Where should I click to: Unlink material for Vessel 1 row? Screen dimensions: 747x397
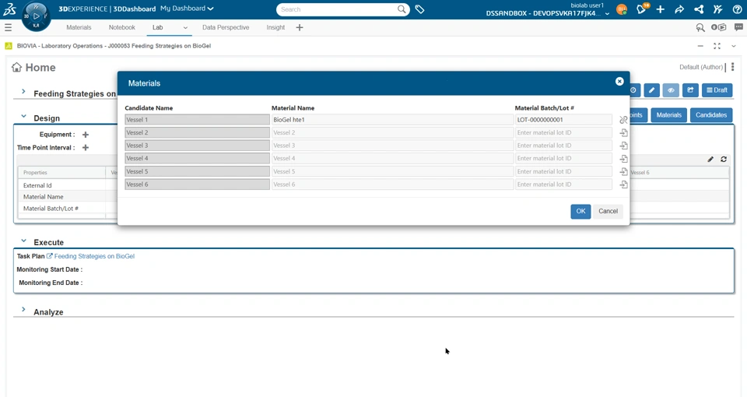623,120
